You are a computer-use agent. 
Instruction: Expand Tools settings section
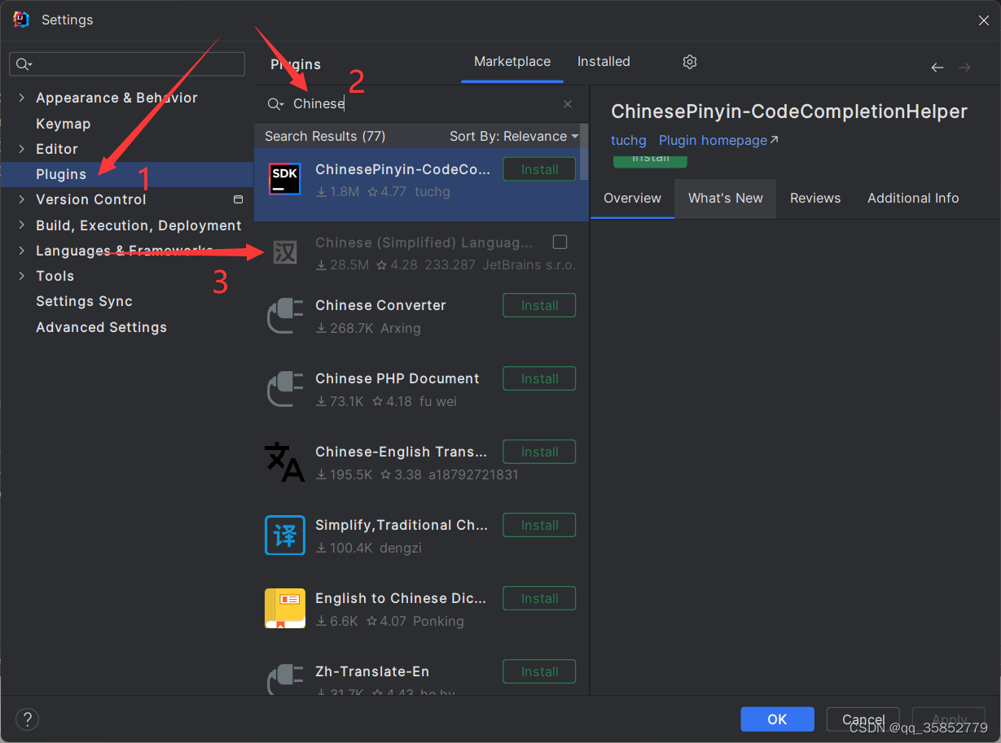21,276
